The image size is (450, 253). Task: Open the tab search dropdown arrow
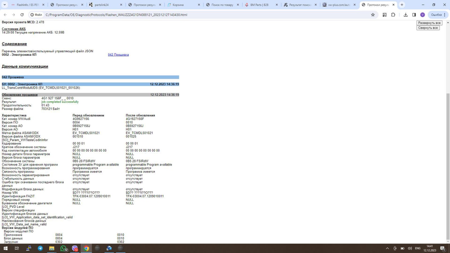(4, 5)
